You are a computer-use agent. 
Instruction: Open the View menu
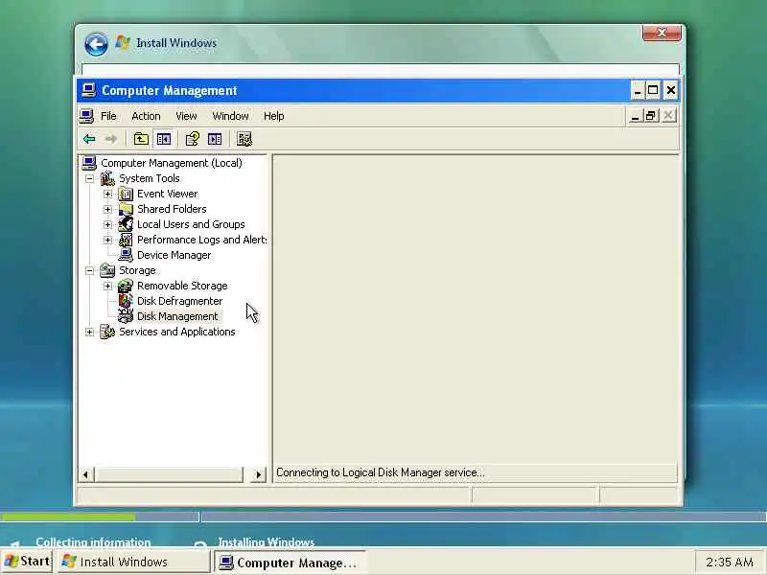click(x=186, y=116)
